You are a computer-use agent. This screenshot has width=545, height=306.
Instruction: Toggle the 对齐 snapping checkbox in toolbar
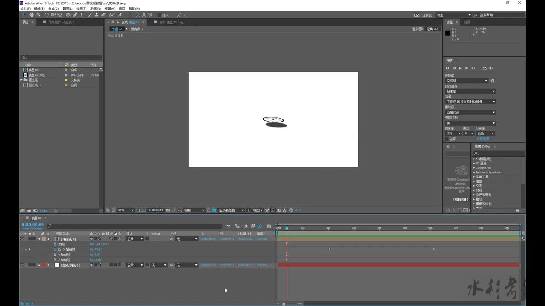159,15
